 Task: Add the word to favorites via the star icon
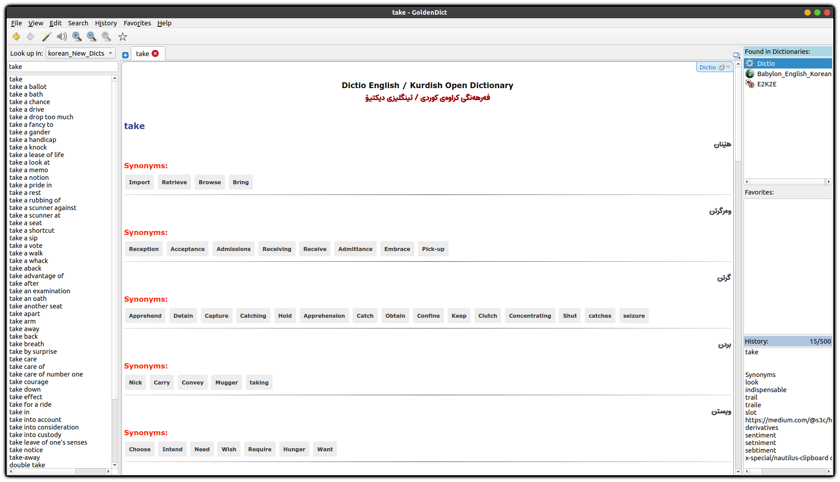pos(123,36)
